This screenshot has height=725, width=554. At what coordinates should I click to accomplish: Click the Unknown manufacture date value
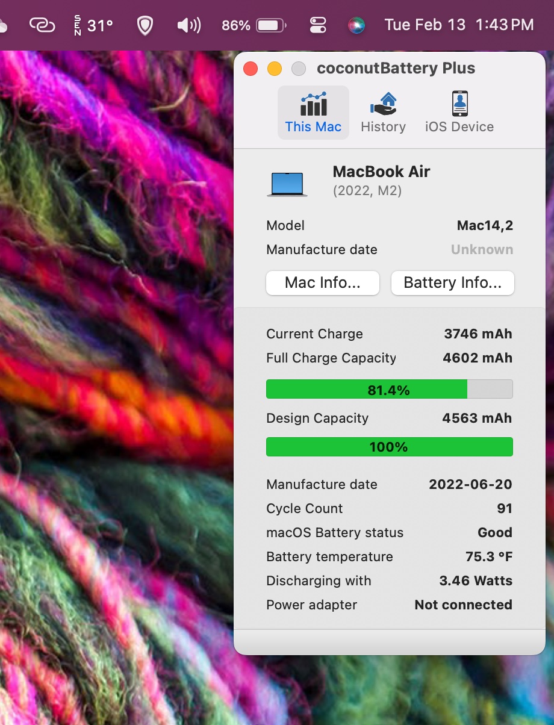pyautogui.click(x=482, y=249)
